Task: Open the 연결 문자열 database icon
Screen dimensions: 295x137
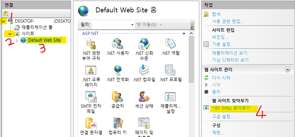Action: [91, 123]
